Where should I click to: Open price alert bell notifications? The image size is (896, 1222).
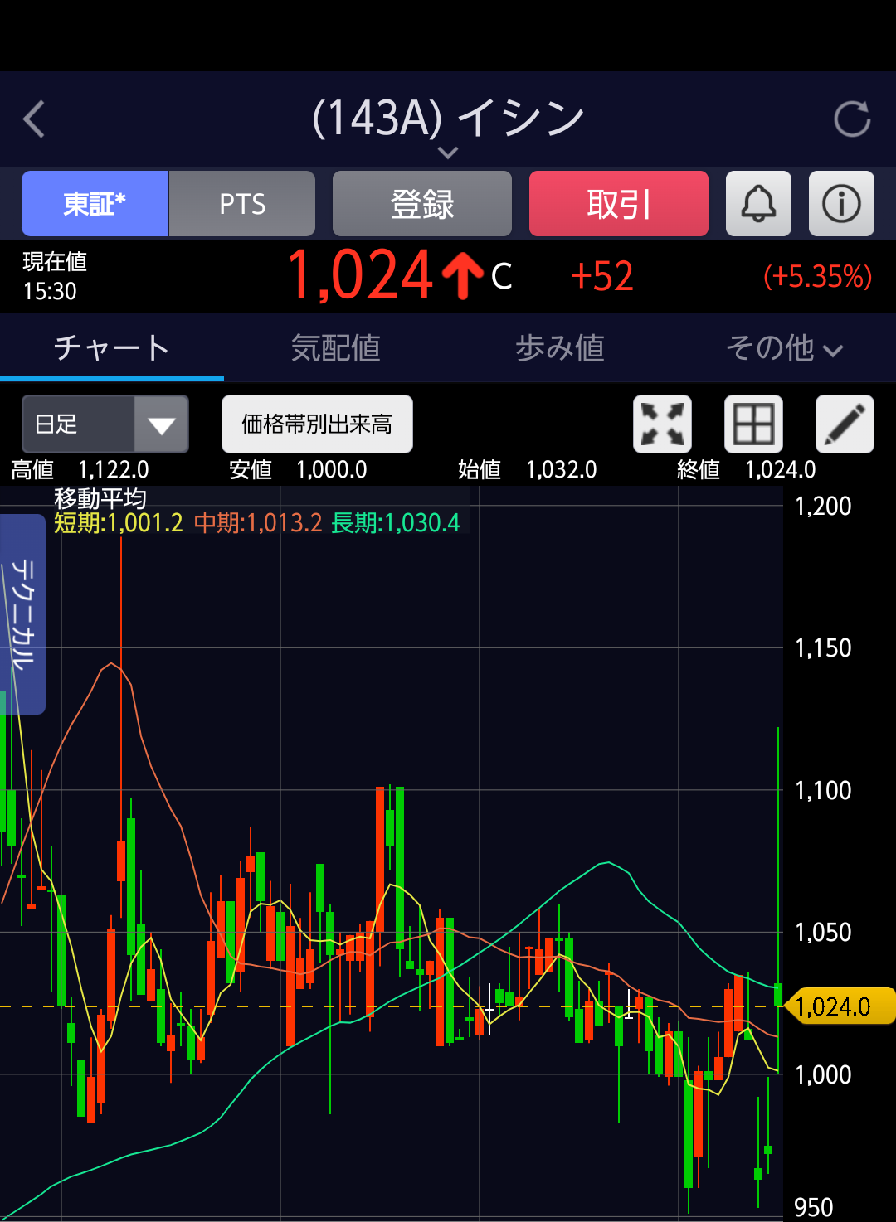[758, 204]
